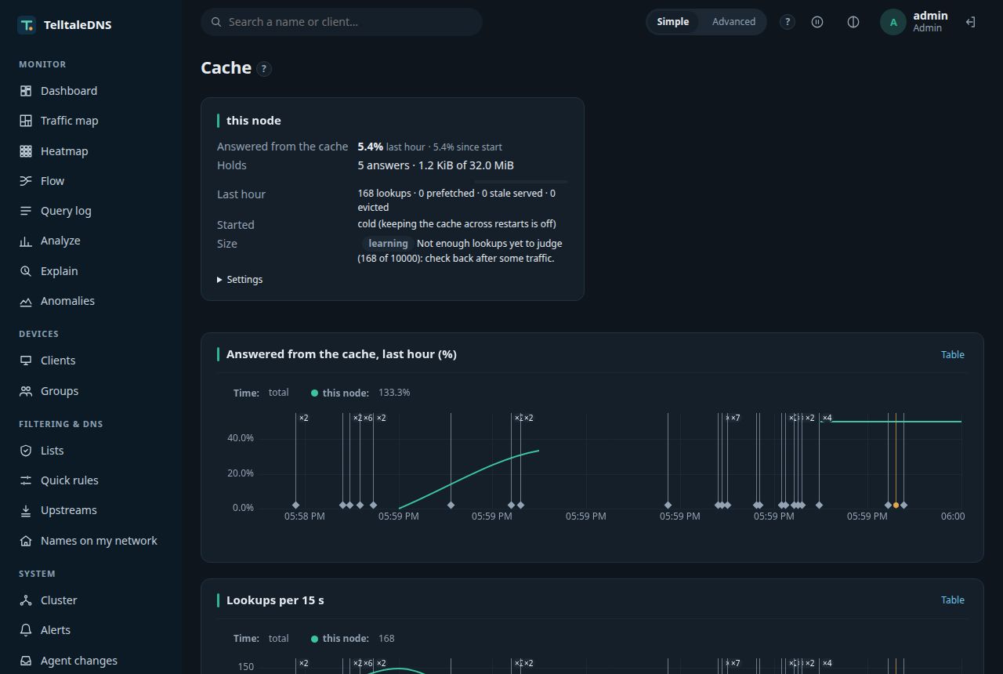Screen dimensions: 1003x674
Task: Click the Heatmap grid icon
Action: click(x=26, y=151)
